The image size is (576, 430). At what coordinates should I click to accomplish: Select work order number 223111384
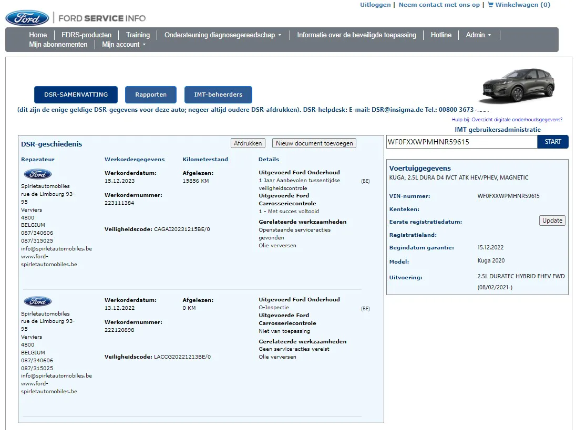(119, 203)
